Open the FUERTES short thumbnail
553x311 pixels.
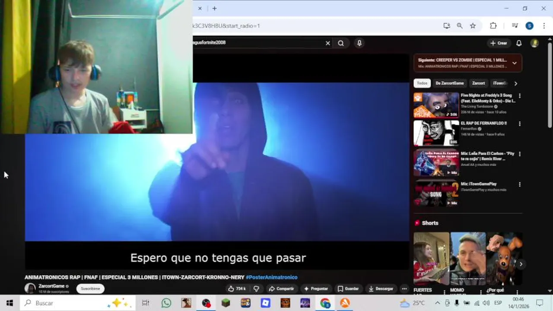click(431, 259)
